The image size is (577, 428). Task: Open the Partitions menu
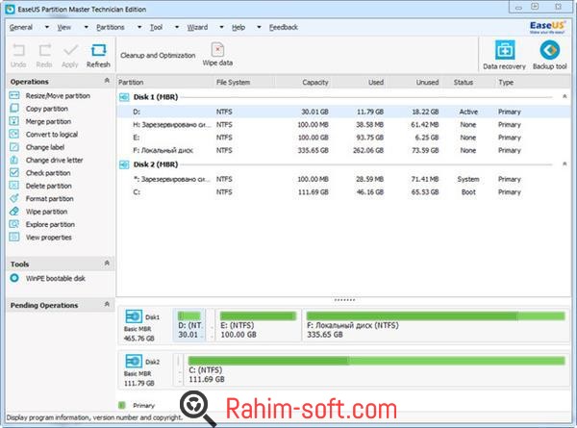[111, 27]
